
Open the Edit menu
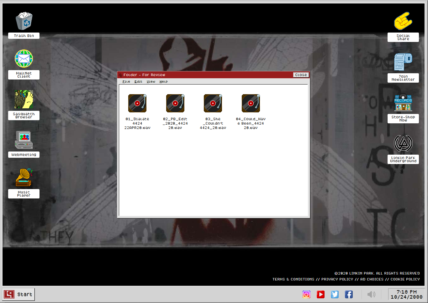pyautogui.click(x=138, y=82)
